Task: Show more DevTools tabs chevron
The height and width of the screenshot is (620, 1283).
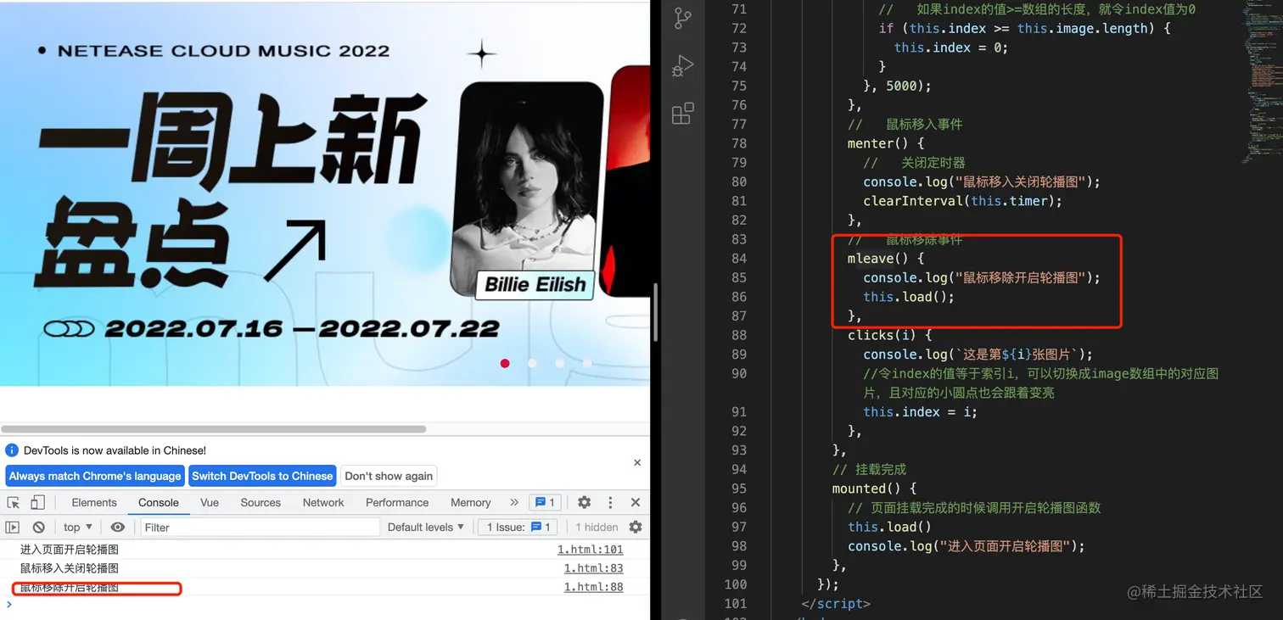Action: click(513, 502)
